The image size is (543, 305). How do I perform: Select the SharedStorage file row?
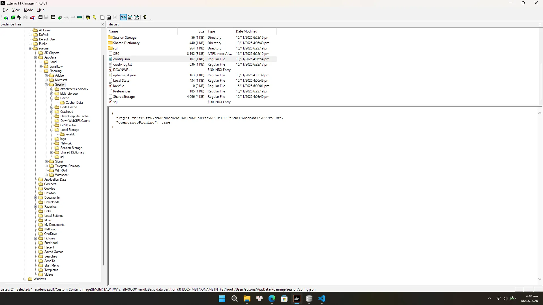tap(192, 97)
